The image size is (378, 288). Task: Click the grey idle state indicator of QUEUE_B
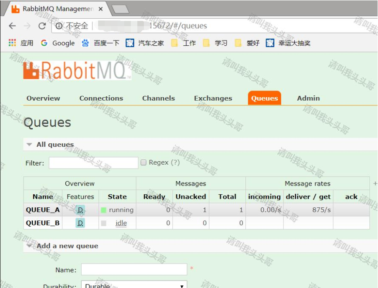click(x=104, y=223)
